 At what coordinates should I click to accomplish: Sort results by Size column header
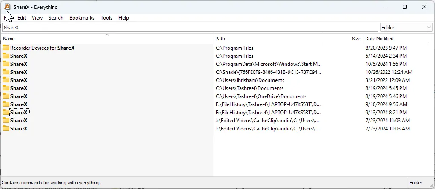point(342,39)
